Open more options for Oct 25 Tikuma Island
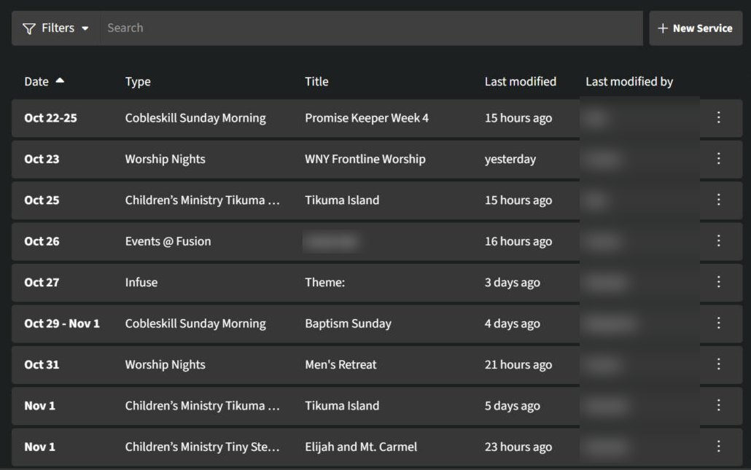Viewport: 751px width, 470px height. coord(718,200)
